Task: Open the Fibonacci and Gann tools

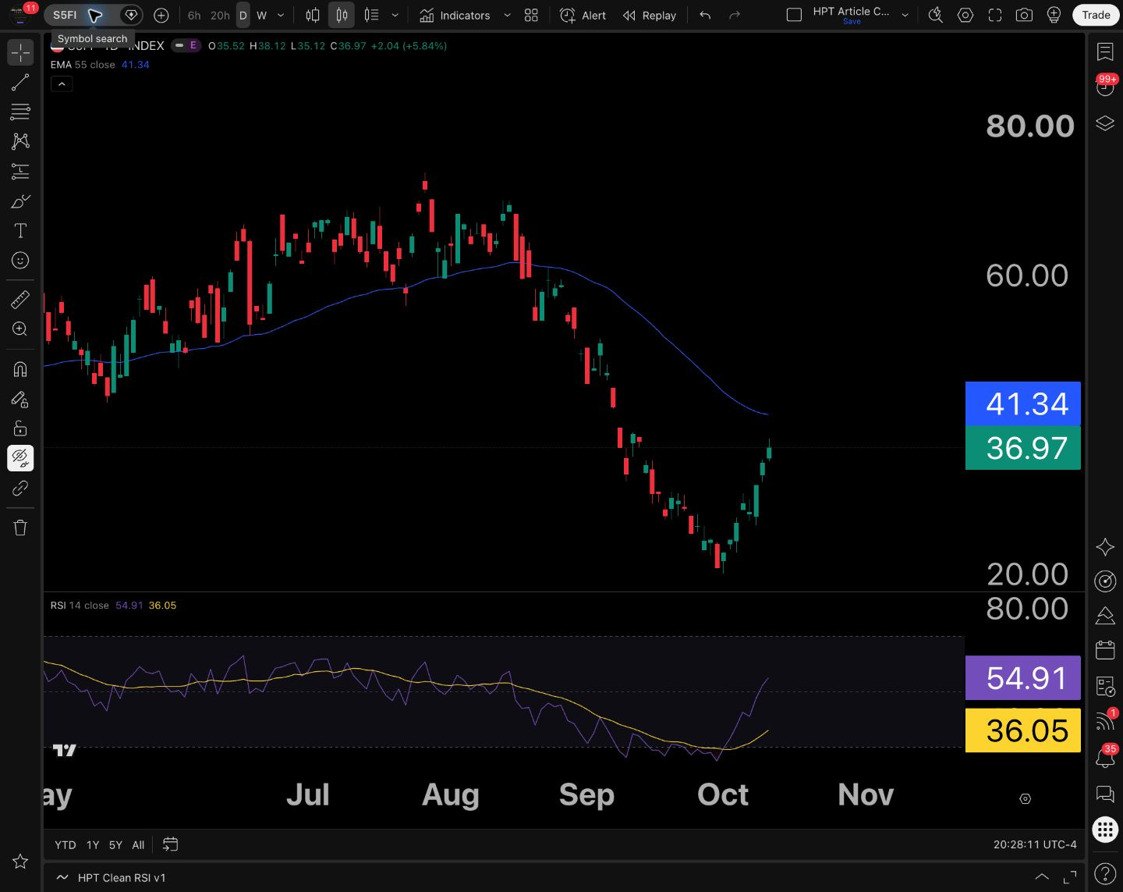Action: [x=20, y=112]
